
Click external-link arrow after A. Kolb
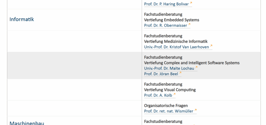click(x=174, y=94)
